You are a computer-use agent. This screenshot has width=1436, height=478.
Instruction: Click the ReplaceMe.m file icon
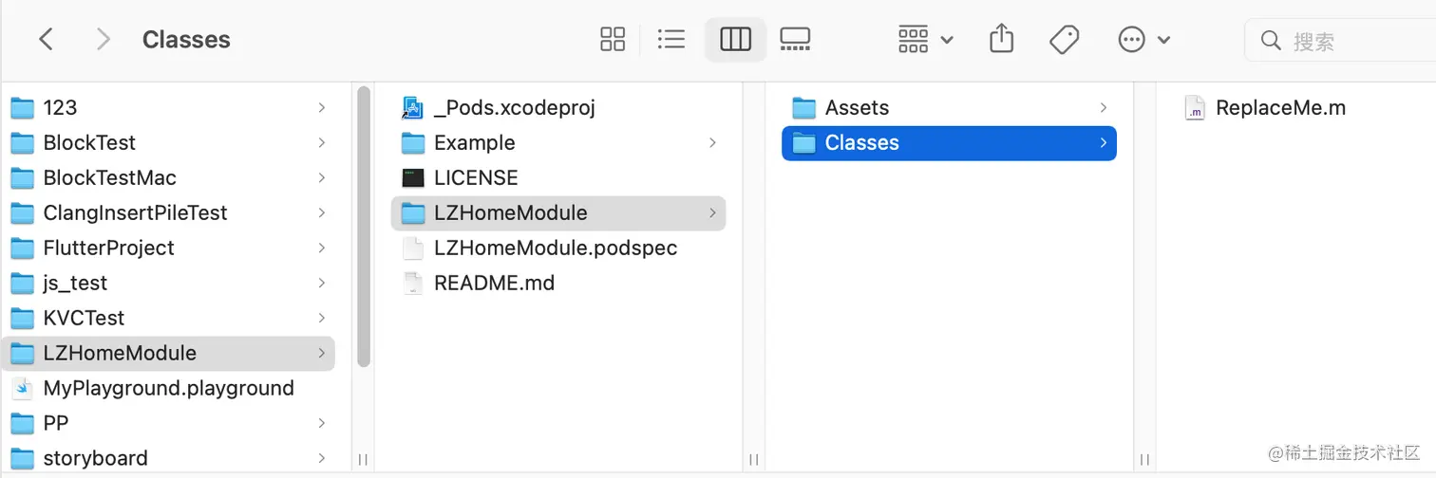pyautogui.click(x=1195, y=107)
